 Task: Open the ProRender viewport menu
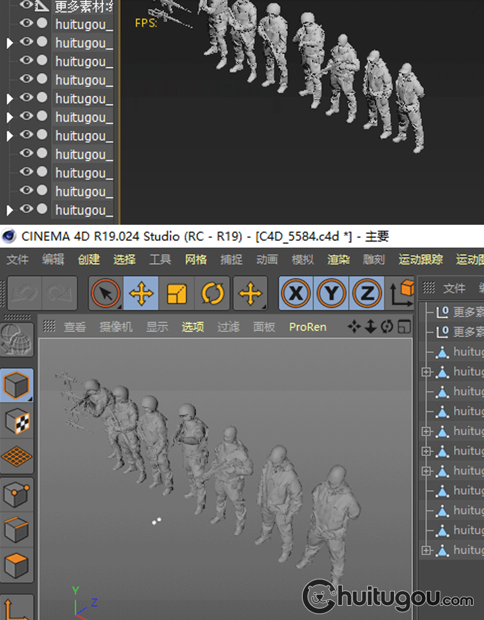(x=307, y=327)
